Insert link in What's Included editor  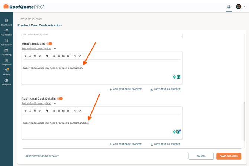(x=47, y=56)
